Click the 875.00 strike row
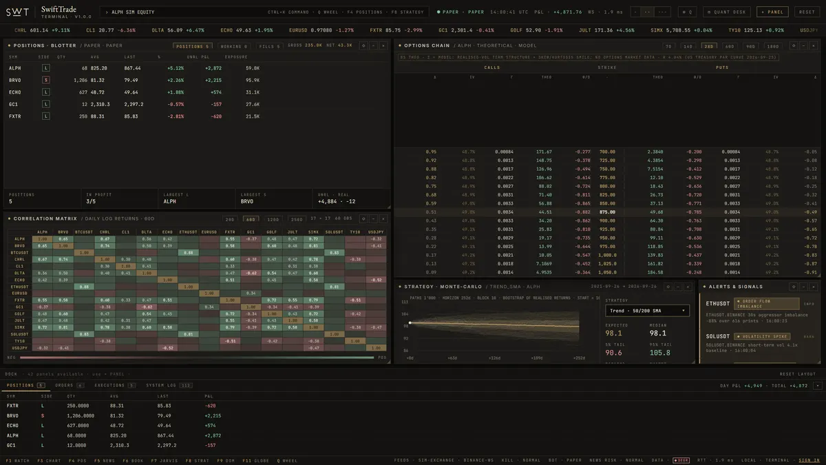 pyautogui.click(x=607, y=212)
